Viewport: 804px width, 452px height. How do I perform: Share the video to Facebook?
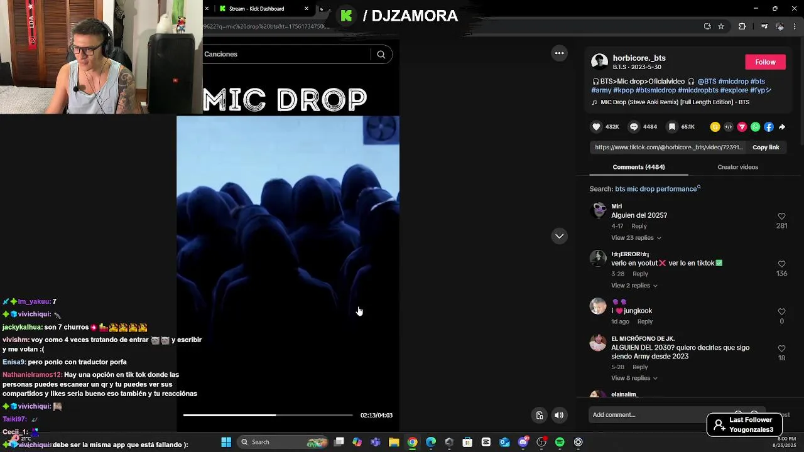click(769, 127)
